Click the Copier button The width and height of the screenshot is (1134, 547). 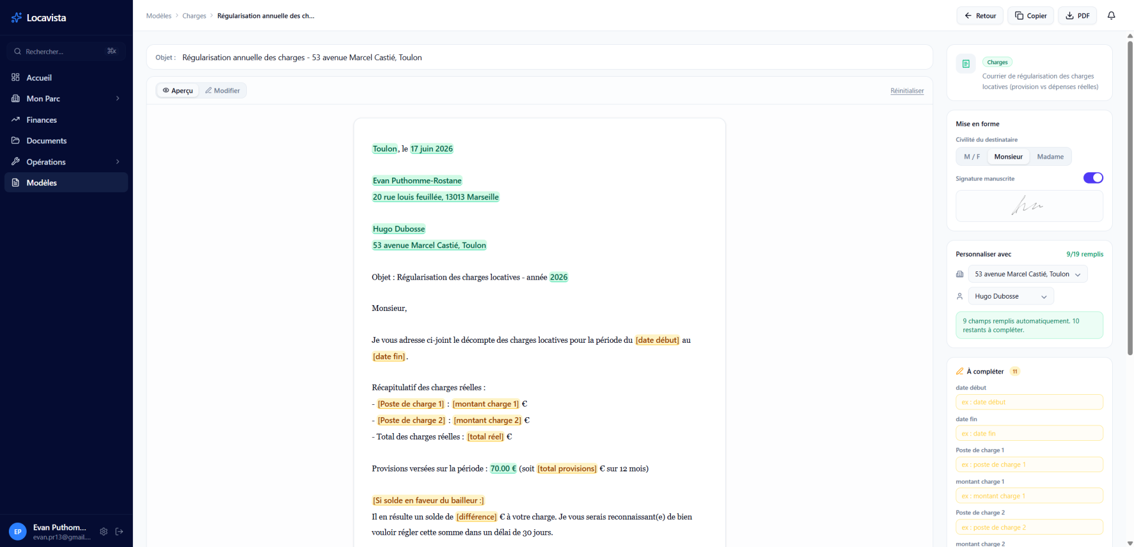[x=1031, y=16]
